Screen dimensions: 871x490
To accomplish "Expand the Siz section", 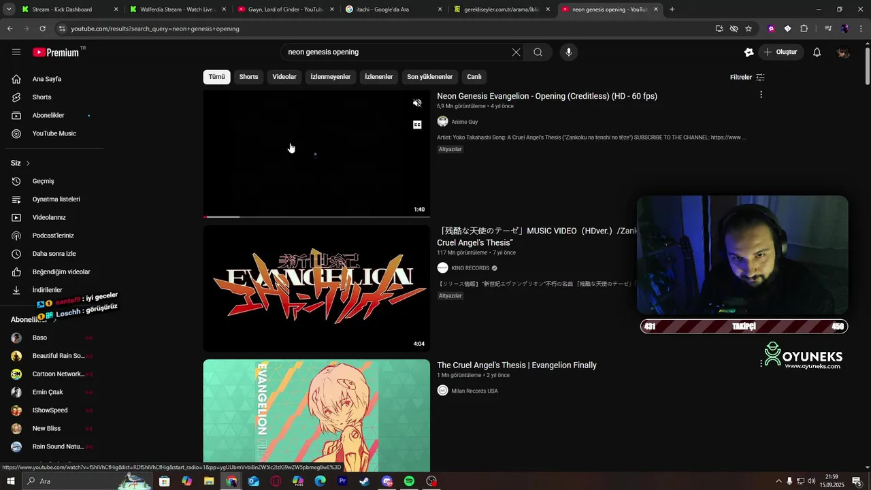I will [20, 163].
